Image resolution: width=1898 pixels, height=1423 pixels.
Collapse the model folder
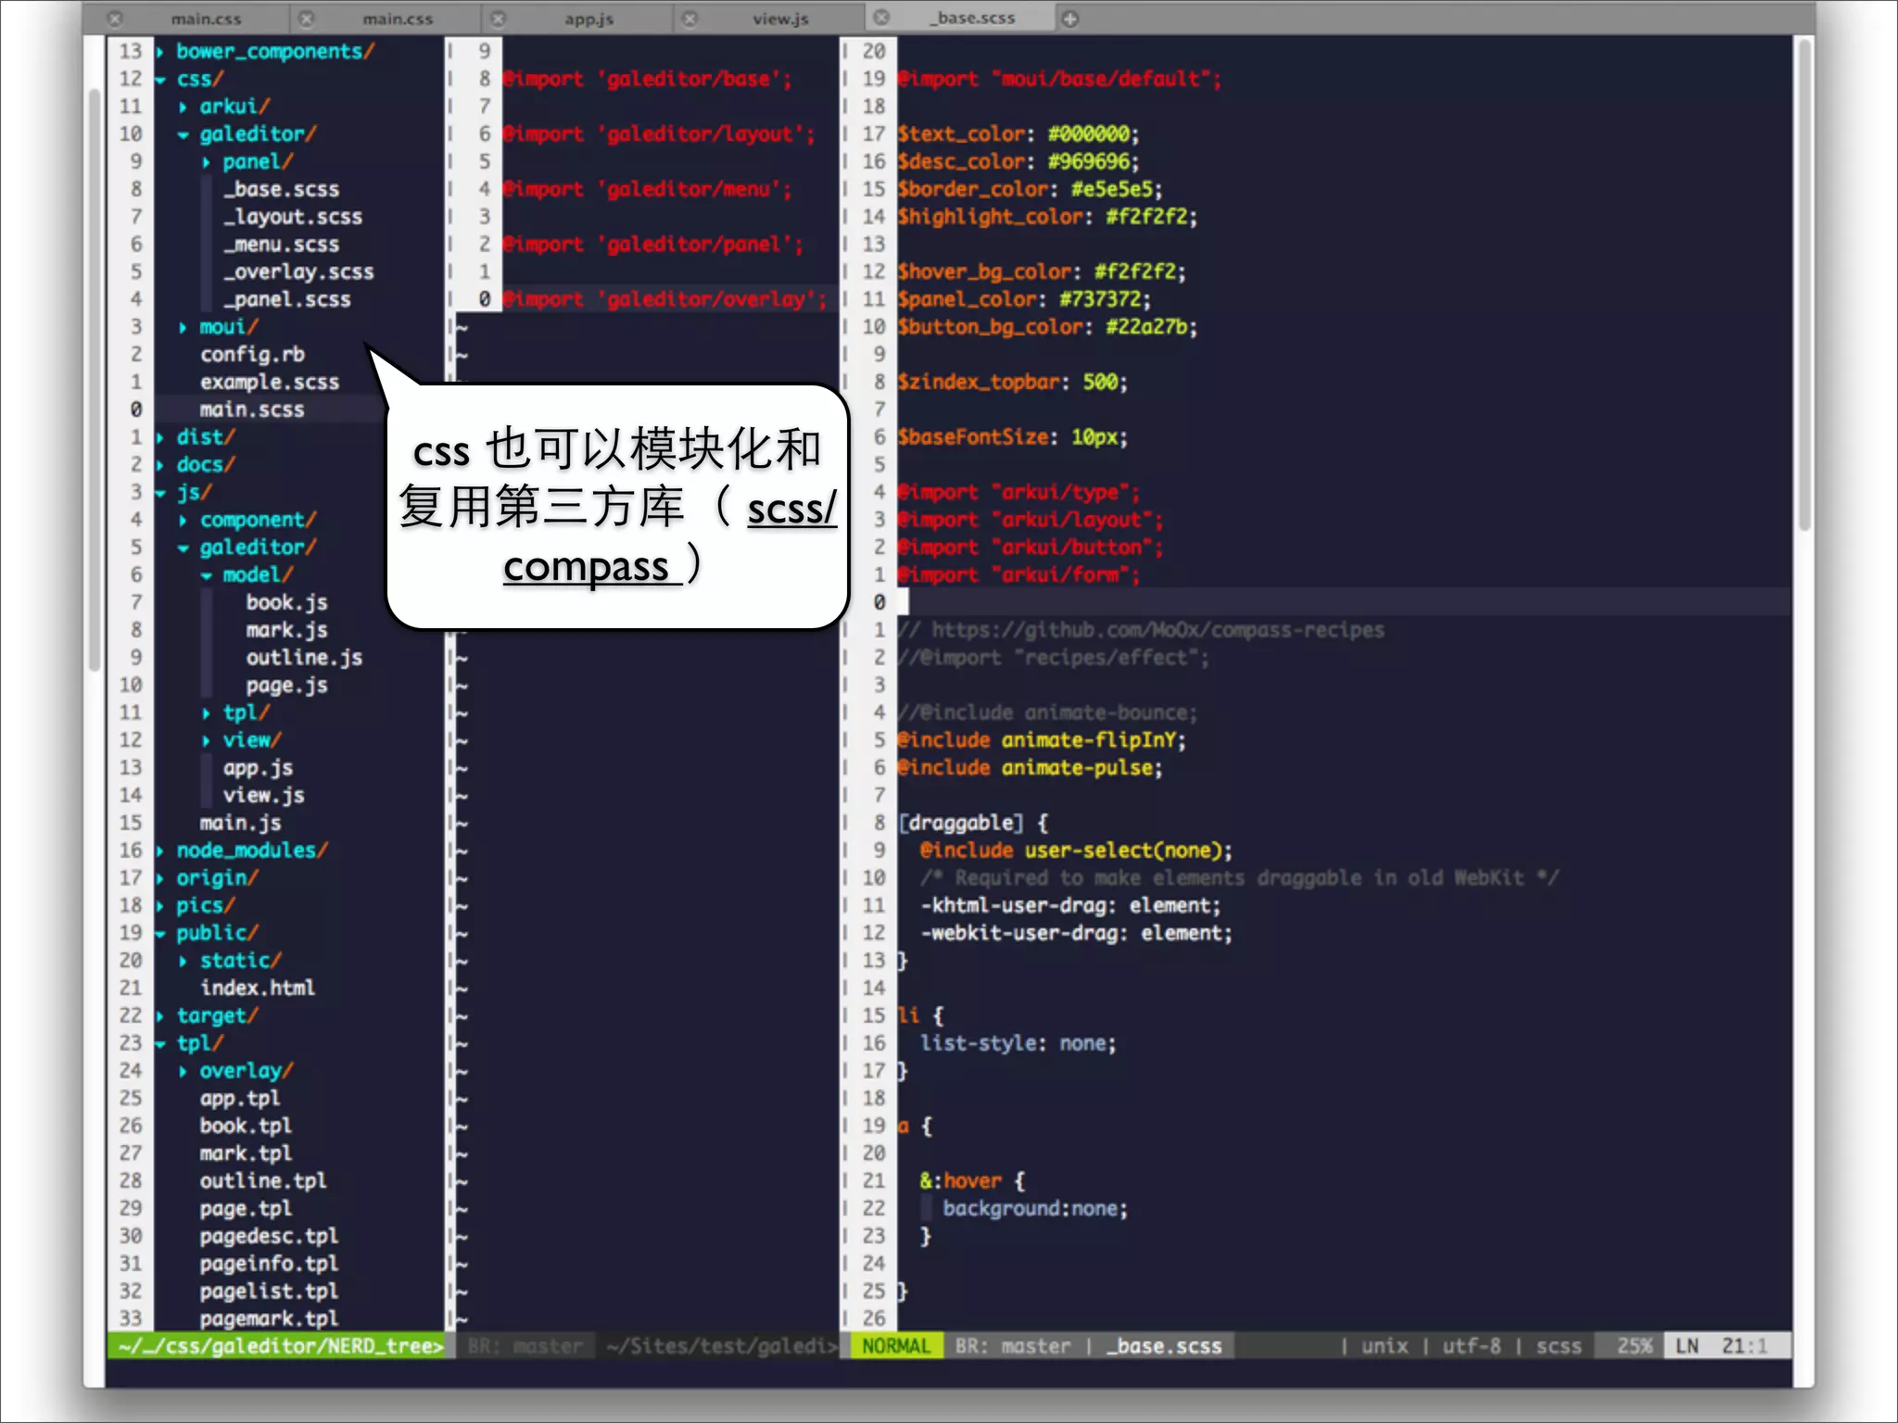tap(206, 575)
